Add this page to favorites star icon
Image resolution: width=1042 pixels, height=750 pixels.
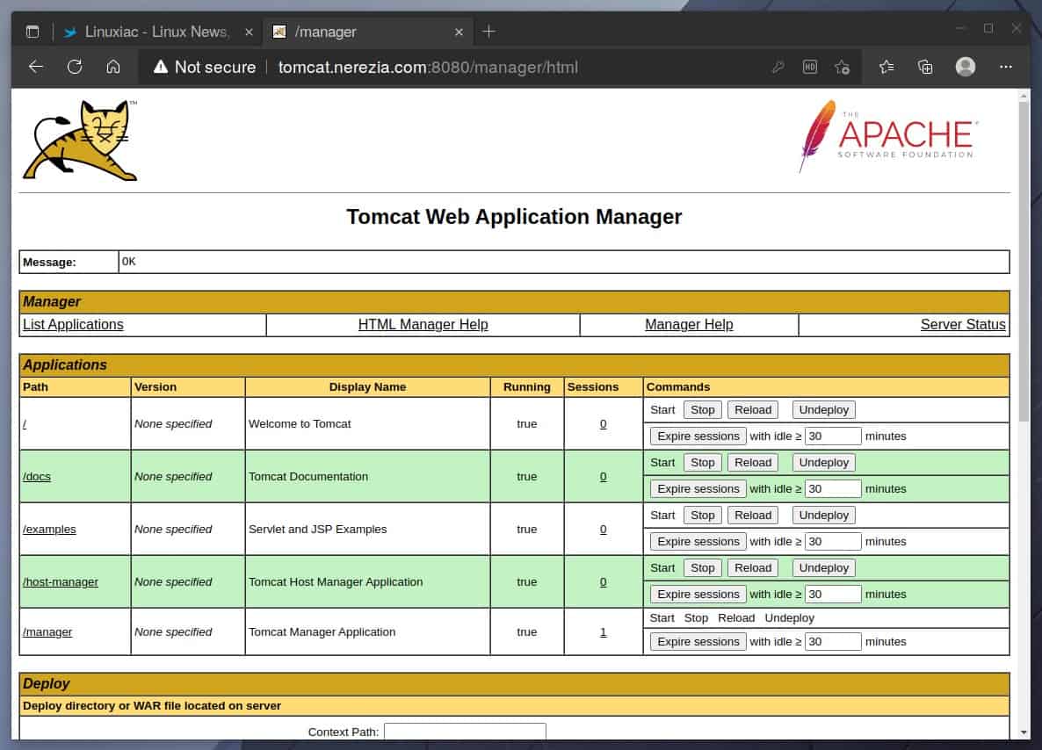pos(842,67)
